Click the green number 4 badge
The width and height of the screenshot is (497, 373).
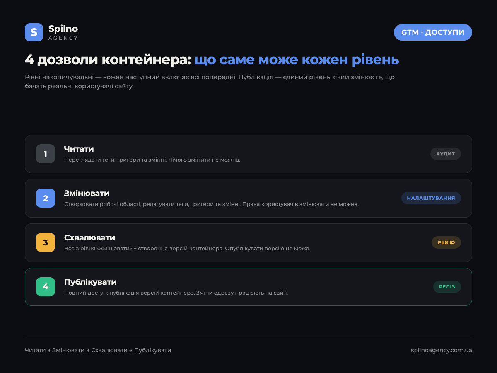pyautogui.click(x=46, y=287)
